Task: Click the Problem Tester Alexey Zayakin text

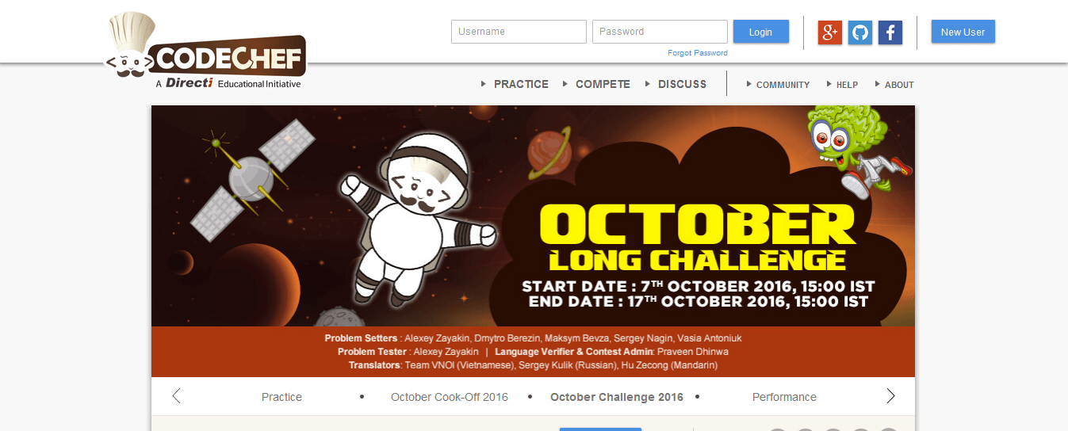Action: pos(408,352)
